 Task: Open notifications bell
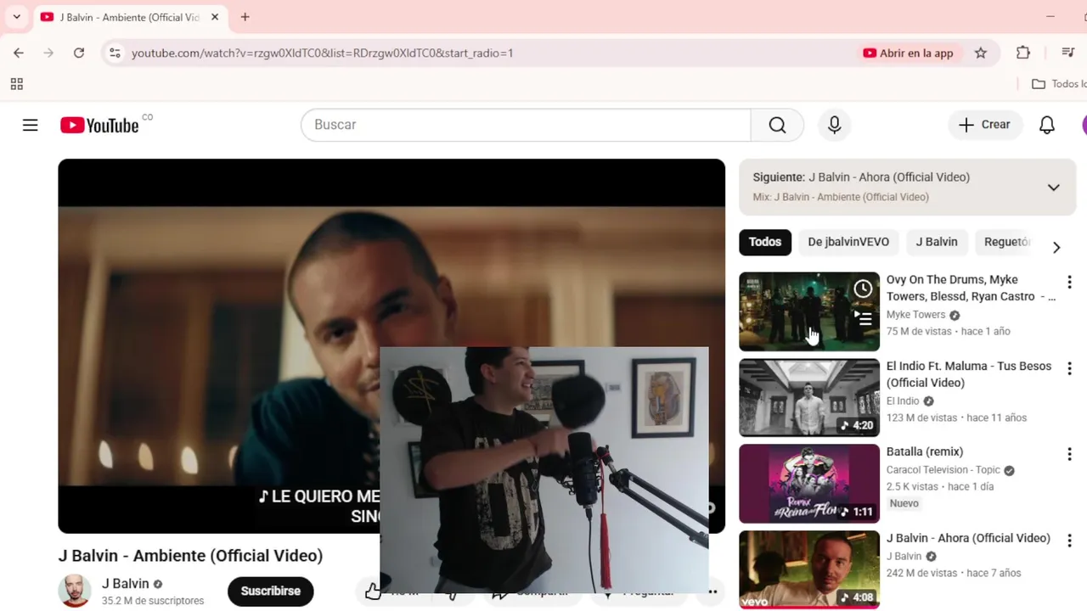(1047, 125)
